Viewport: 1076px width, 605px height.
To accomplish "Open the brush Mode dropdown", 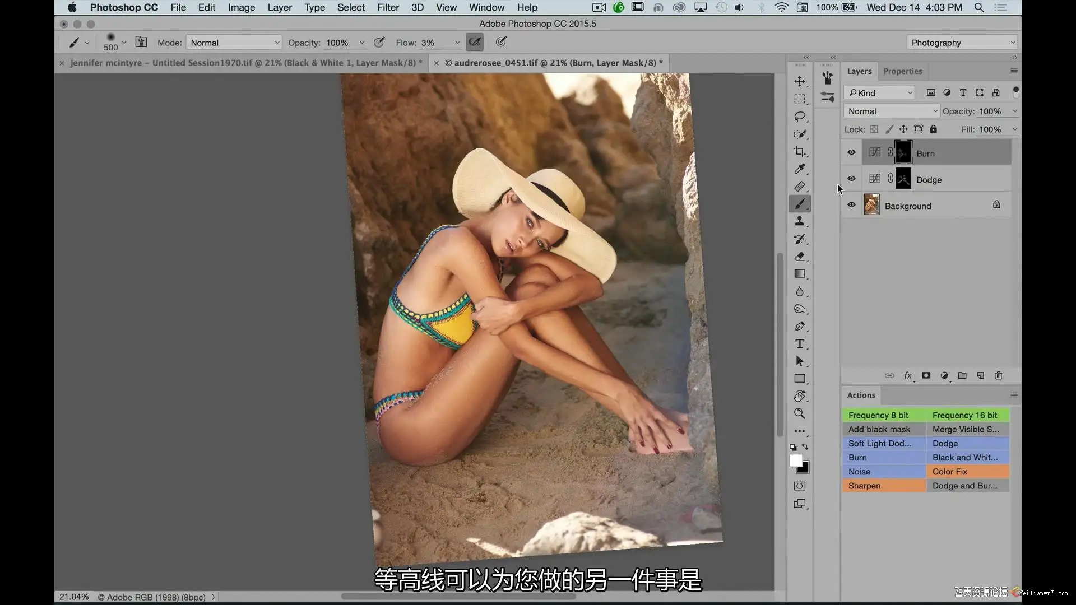I will 234,43.
